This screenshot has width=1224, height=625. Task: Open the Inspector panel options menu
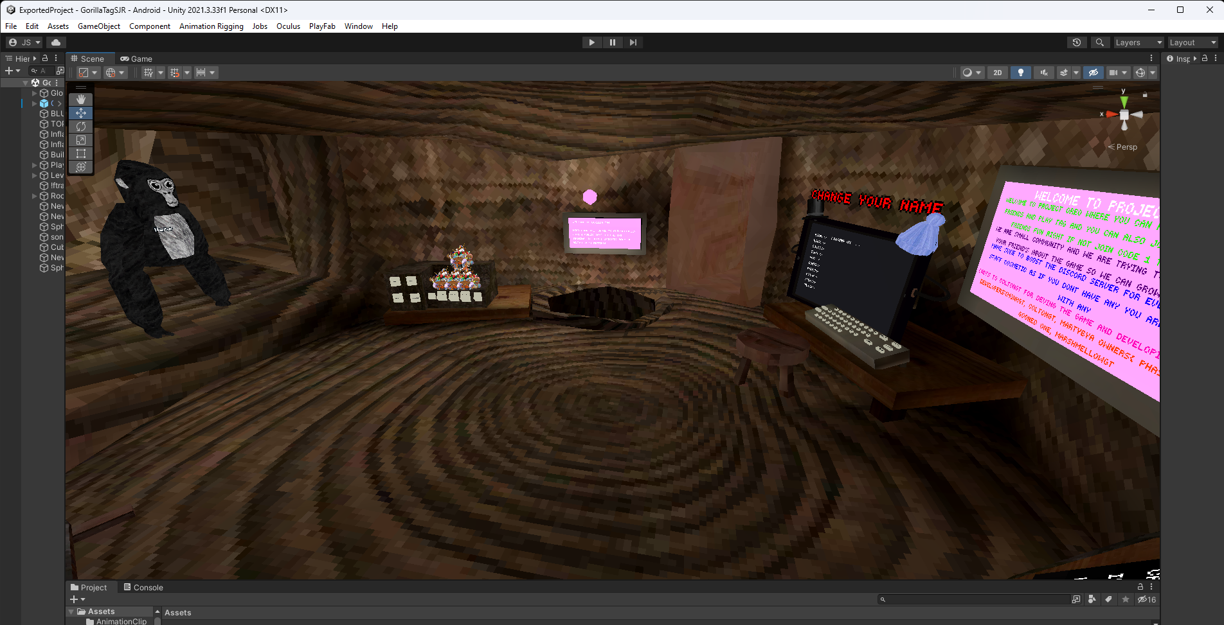tap(1216, 58)
